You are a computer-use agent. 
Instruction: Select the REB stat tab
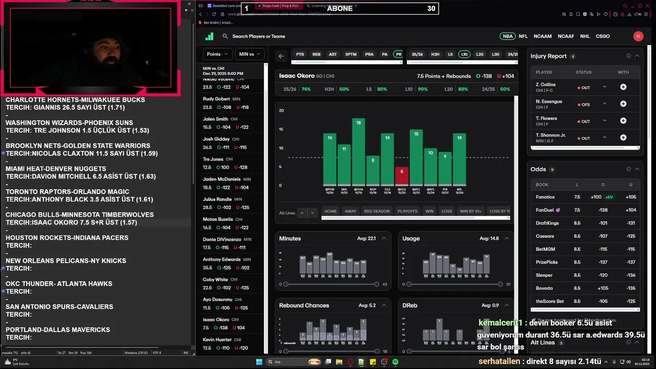pos(316,54)
